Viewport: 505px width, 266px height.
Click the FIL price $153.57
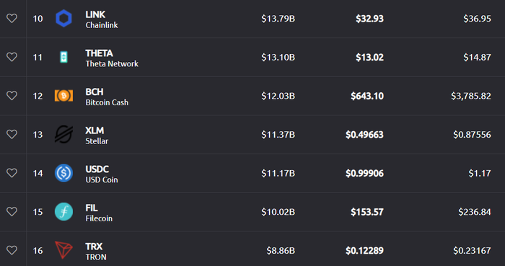click(x=366, y=212)
